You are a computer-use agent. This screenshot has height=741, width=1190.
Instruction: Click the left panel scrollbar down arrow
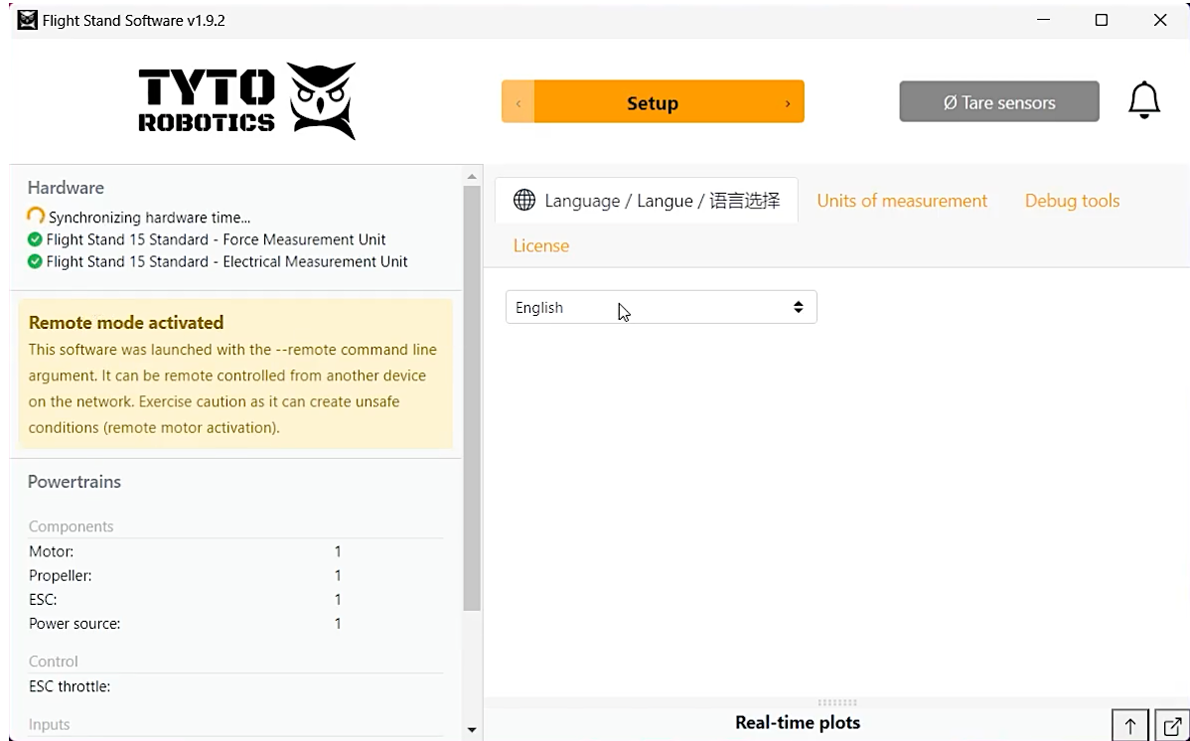click(x=472, y=730)
